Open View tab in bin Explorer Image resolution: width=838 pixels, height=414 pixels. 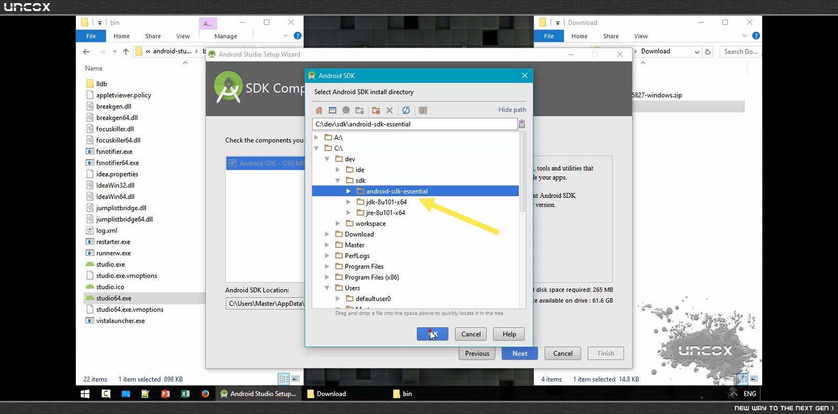[x=183, y=36]
